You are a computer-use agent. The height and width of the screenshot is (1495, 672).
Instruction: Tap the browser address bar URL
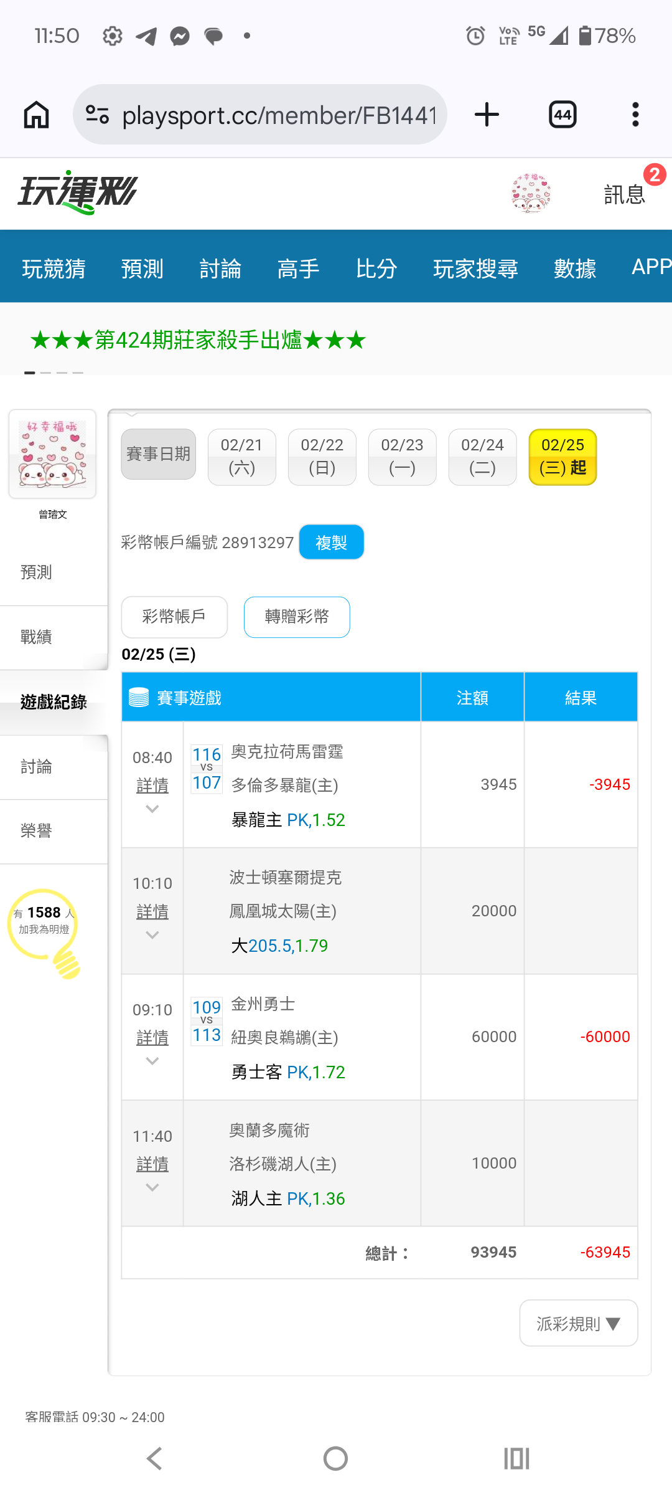(x=279, y=115)
